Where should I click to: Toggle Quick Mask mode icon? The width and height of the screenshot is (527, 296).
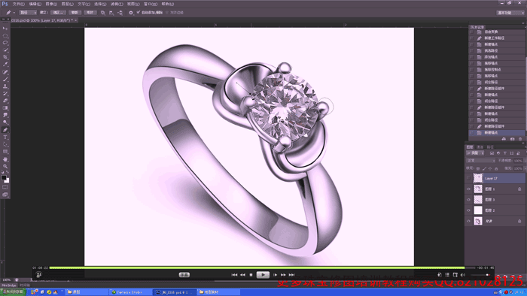[x=5, y=187]
